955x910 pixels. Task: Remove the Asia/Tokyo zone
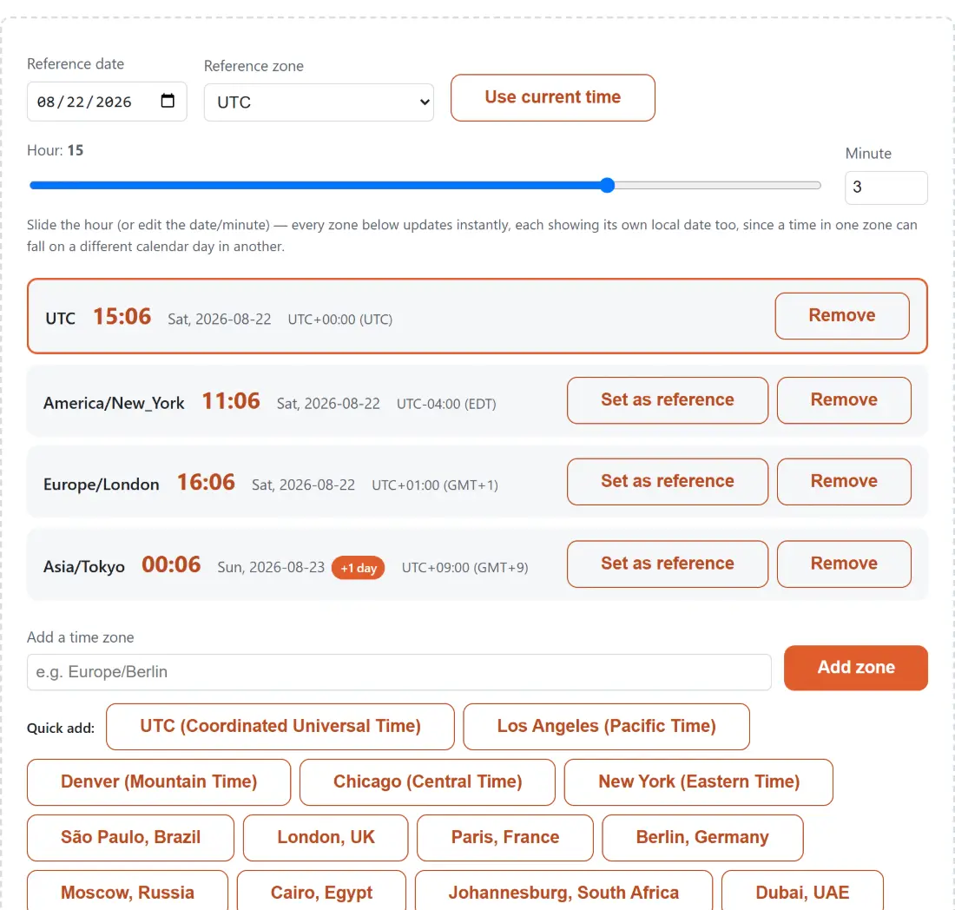[844, 564]
